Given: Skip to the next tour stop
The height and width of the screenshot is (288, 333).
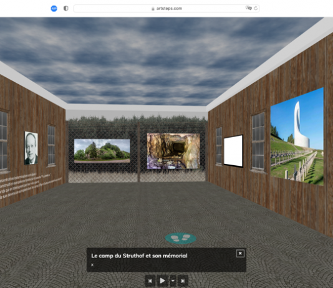Looking at the screenshot, I should (x=183, y=281).
